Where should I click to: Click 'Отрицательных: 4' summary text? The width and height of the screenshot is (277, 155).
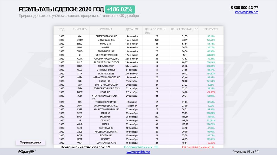click(198, 147)
